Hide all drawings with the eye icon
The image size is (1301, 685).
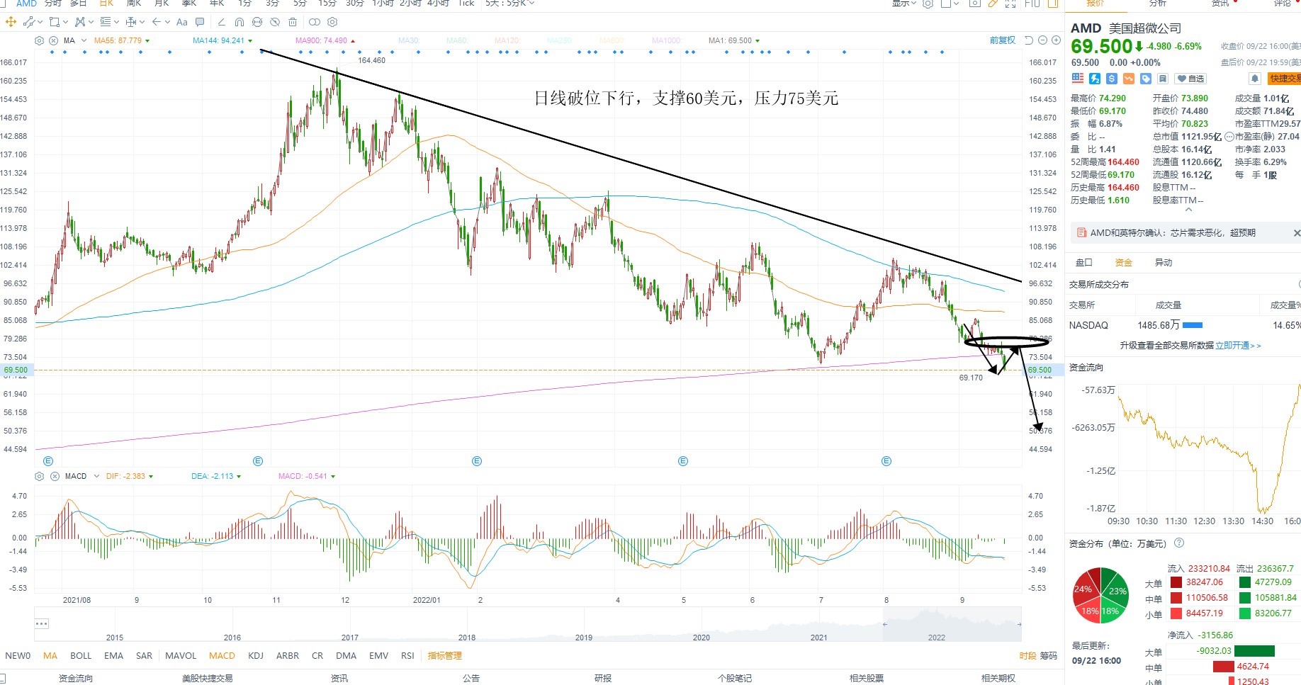tap(275, 22)
